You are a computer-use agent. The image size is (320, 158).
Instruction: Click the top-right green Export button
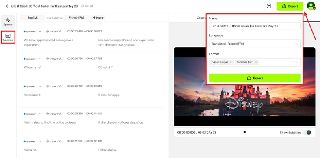290,6
